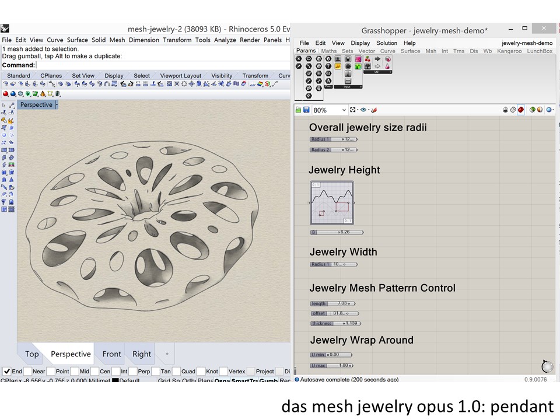The width and height of the screenshot is (560, 420).
Task: Uncheck the End osnap checkbox
Action: pyautogui.click(x=7, y=371)
